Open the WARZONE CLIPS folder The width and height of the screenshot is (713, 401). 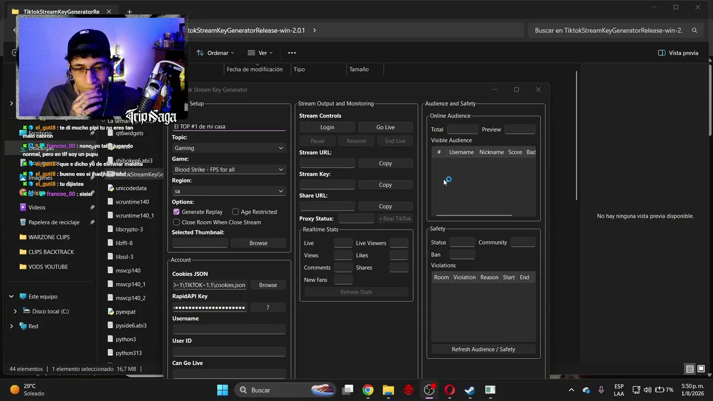click(x=48, y=237)
